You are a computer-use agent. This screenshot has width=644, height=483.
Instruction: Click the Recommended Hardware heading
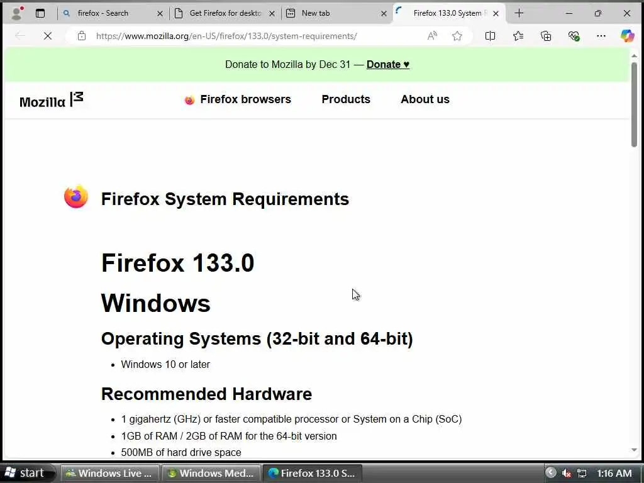(x=206, y=394)
